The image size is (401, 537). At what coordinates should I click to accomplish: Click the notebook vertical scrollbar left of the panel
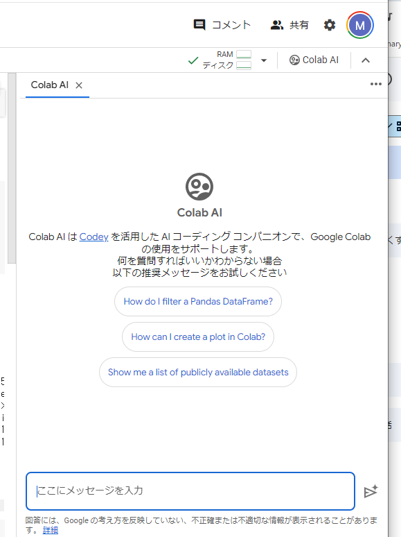coord(12,168)
